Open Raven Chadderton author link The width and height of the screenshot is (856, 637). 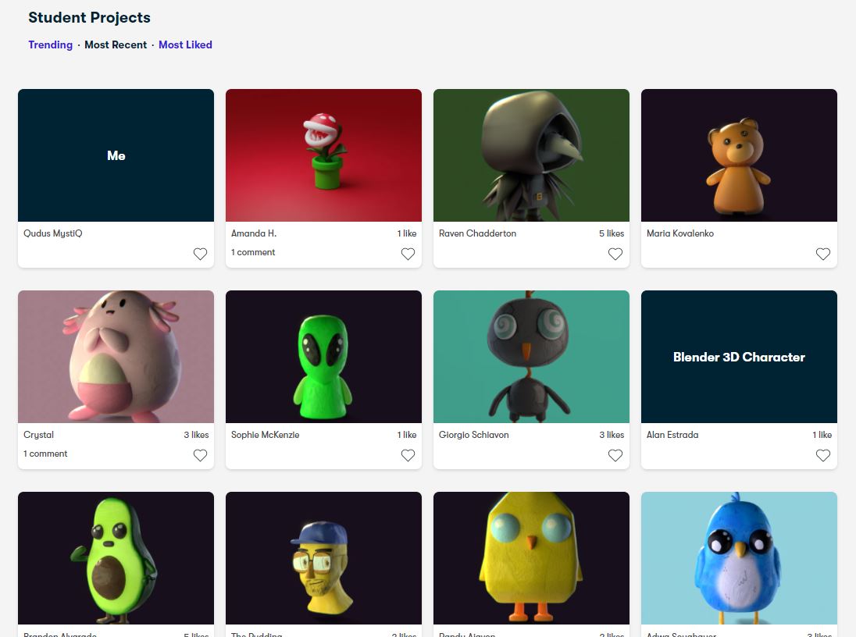tap(478, 233)
